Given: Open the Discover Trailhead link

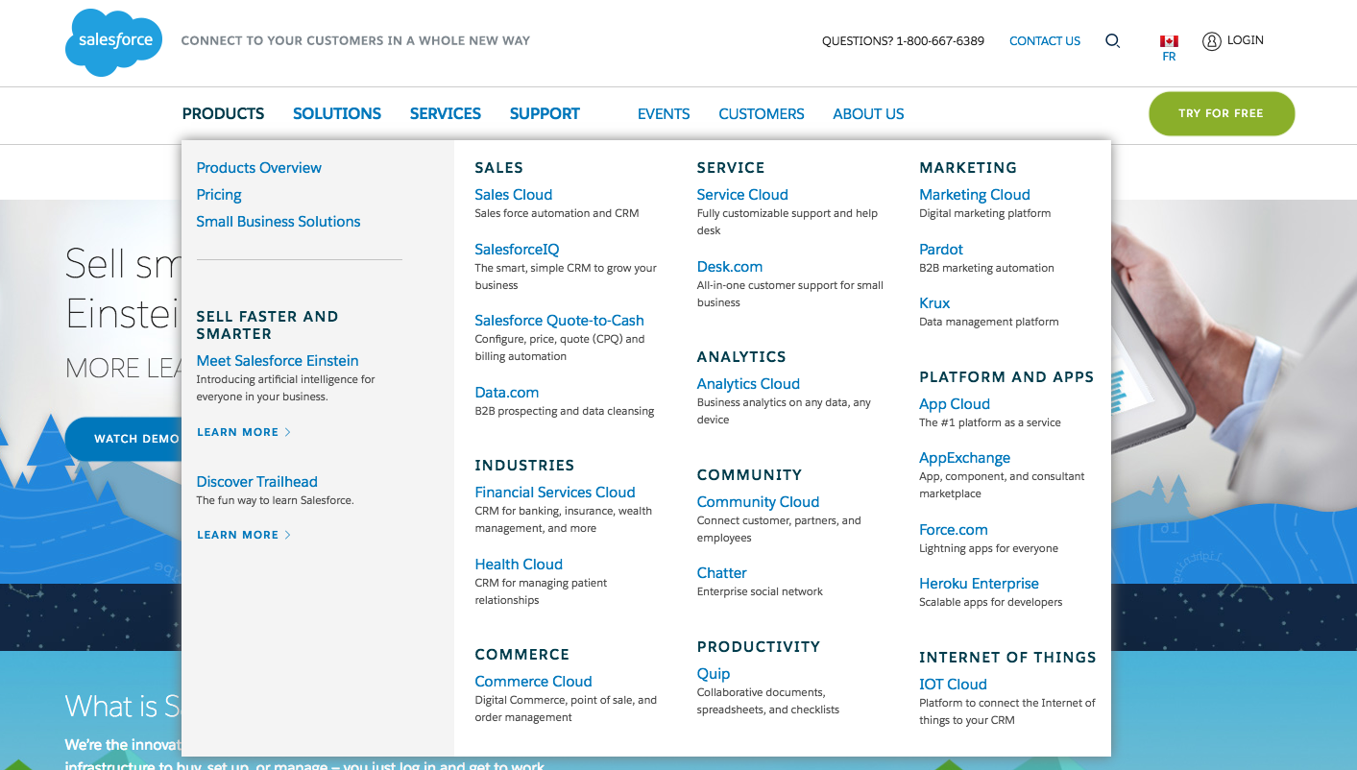Looking at the screenshot, I should tap(256, 481).
